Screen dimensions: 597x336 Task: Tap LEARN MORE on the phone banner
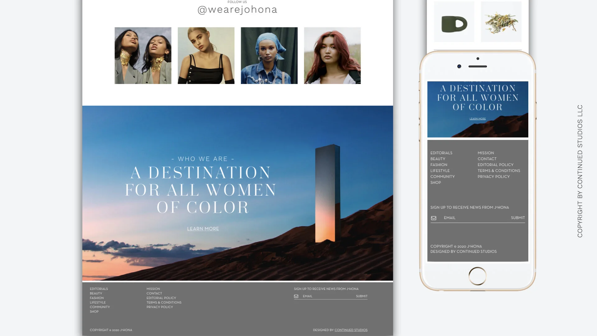coord(477,119)
